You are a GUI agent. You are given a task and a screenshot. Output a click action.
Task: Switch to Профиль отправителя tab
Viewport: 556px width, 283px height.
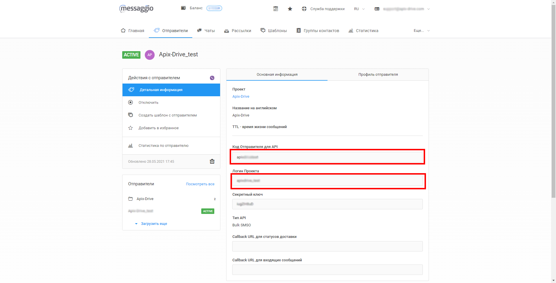tap(378, 75)
